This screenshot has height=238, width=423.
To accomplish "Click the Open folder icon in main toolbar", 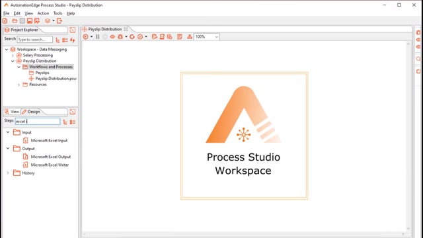I will (x=15, y=20).
